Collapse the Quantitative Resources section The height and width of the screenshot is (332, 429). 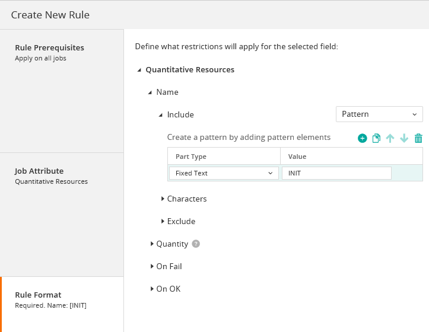pyautogui.click(x=139, y=70)
